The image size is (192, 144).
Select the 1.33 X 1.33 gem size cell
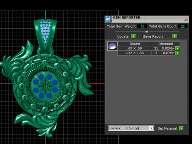pyautogui.click(x=134, y=53)
